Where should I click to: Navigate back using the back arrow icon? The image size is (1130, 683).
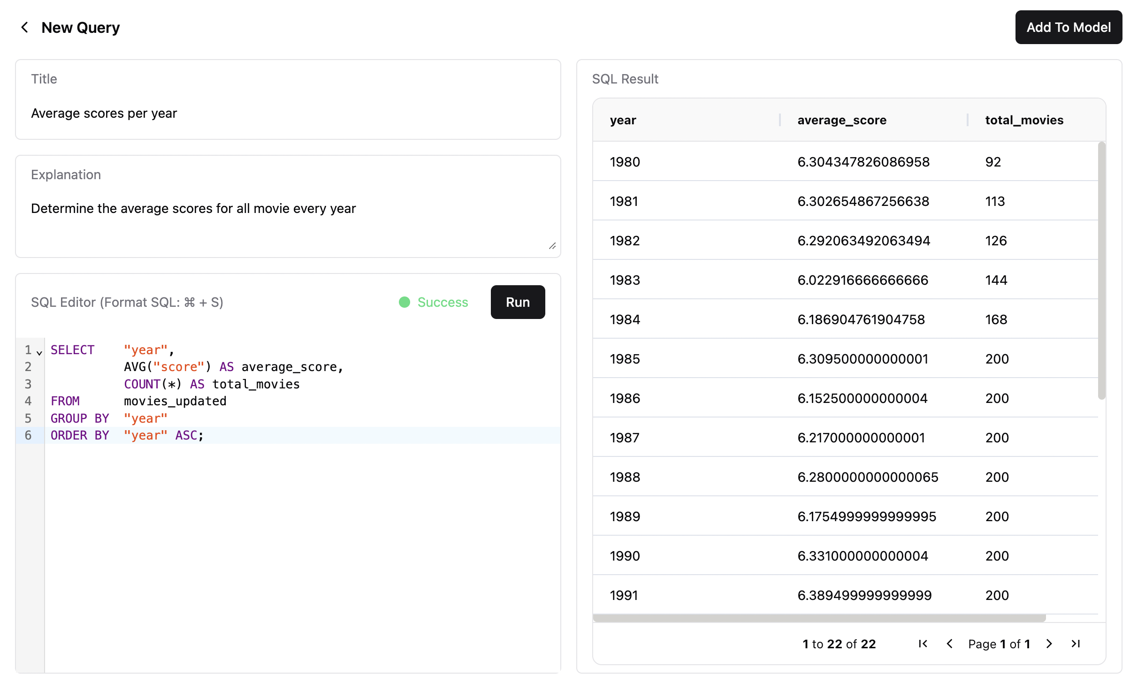pyautogui.click(x=24, y=27)
